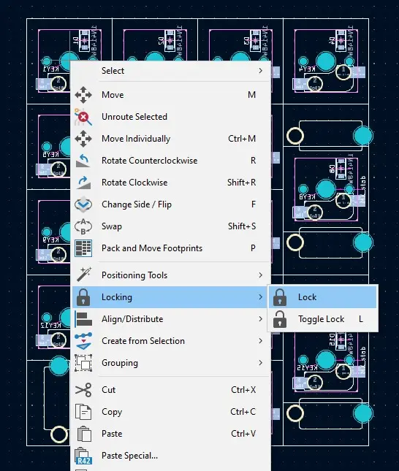This screenshot has width=399, height=471.
Task: Click the scissors Cut icon
Action: 83,390
